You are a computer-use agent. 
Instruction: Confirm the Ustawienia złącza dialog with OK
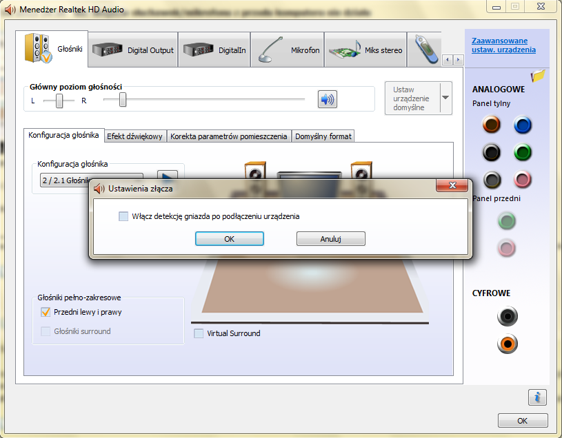point(230,239)
